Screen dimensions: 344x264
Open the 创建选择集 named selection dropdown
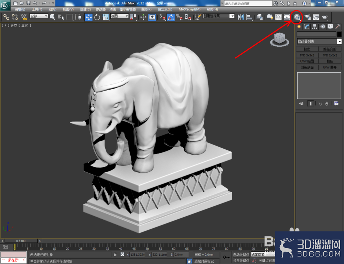click(218, 16)
